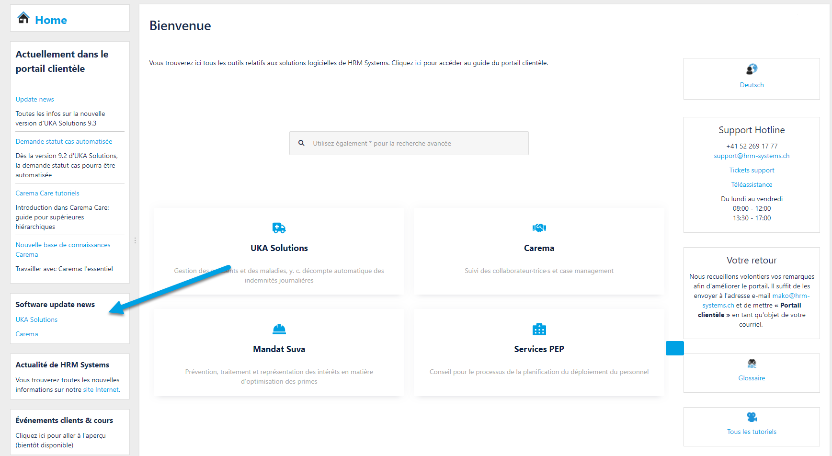Screen dimensions: 832x456
Task: Click 'Actualité de HRM Systems' heading
Action: click(x=62, y=365)
